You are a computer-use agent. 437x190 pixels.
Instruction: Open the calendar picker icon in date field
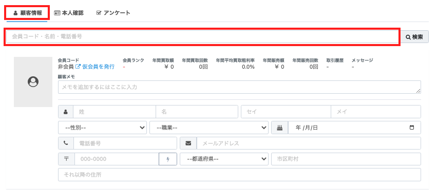click(412, 128)
